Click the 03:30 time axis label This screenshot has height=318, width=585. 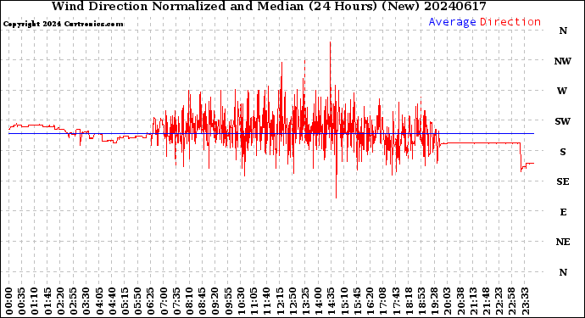click(86, 301)
